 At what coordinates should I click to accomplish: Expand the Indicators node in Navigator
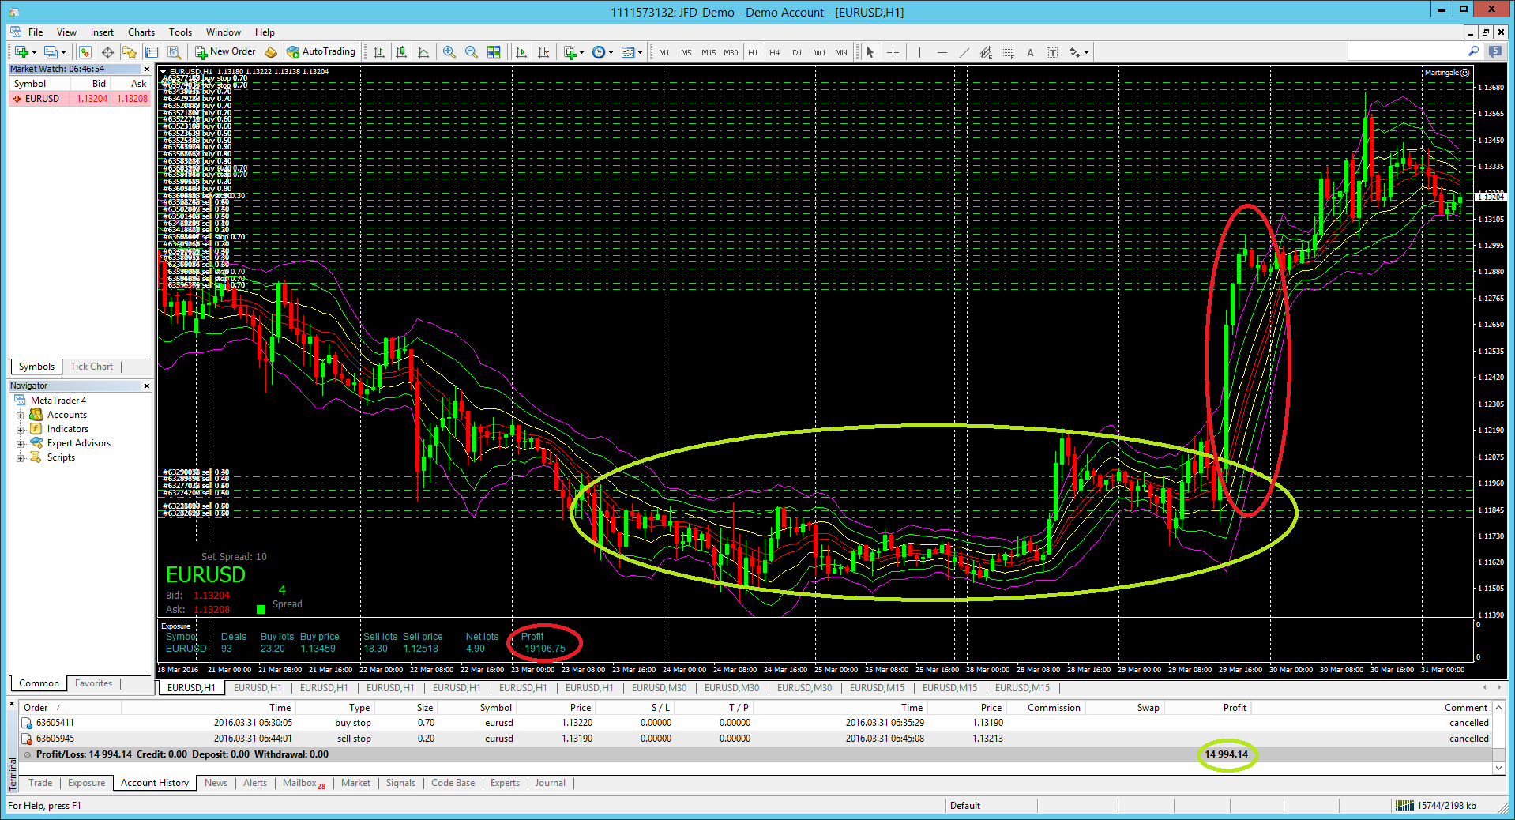21,430
